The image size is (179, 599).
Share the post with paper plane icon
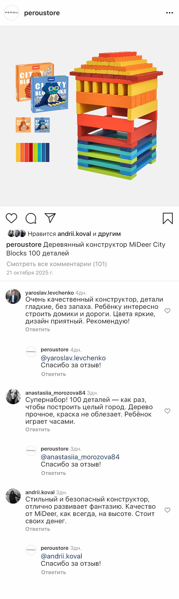point(50,218)
